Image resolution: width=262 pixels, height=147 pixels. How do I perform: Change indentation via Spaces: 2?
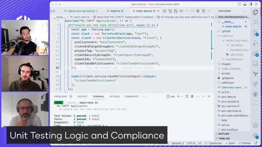[178, 143]
